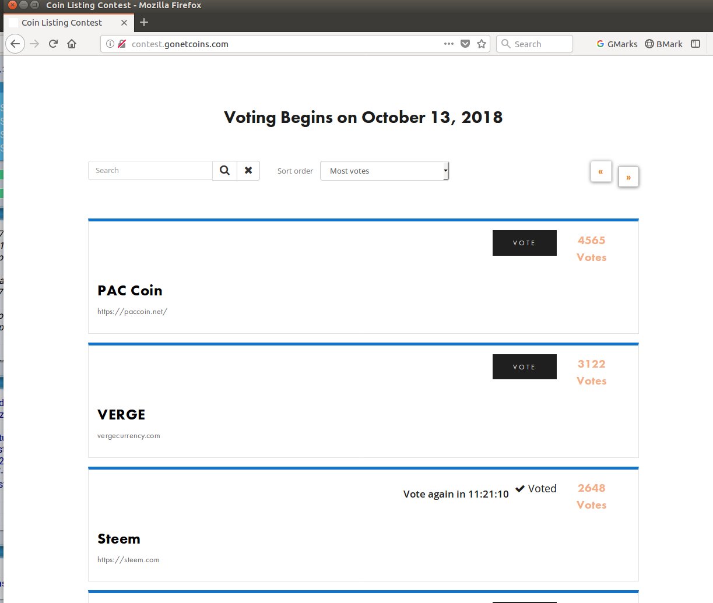Image resolution: width=713 pixels, height=603 pixels.
Task: Open the page actions three-dots menu
Action: pos(448,44)
